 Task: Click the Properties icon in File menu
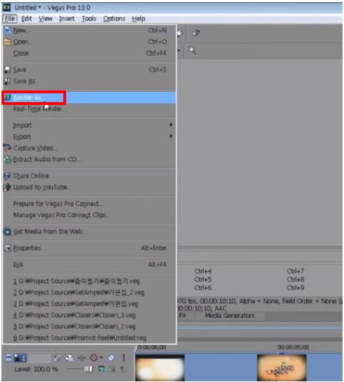click(x=8, y=248)
